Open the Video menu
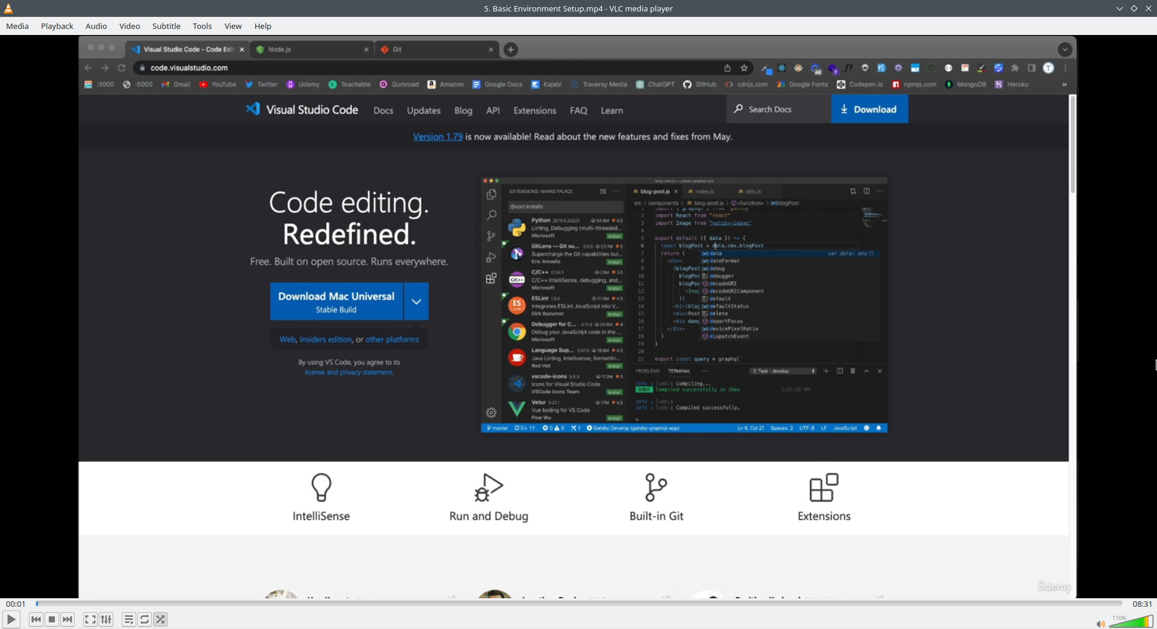The width and height of the screenshot is (1157, 629). coord(130,26)
